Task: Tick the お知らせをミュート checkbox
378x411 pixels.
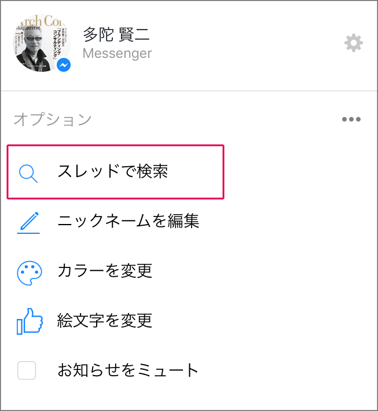Action: [x=27, y=370]
